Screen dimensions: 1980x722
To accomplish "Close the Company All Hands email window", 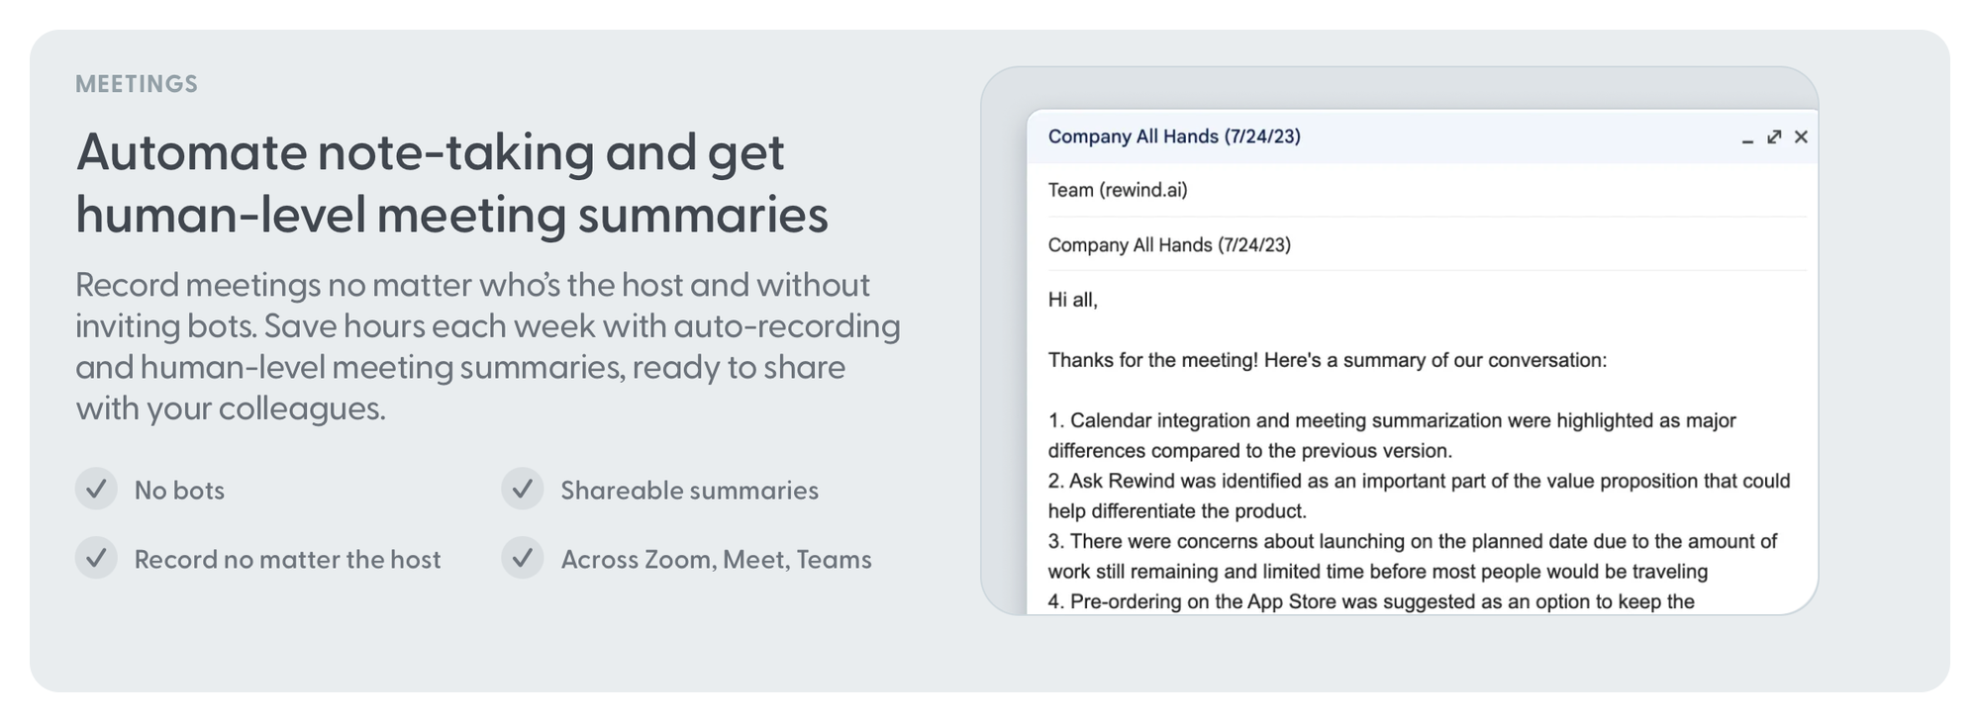I will tap(1801, 136).
